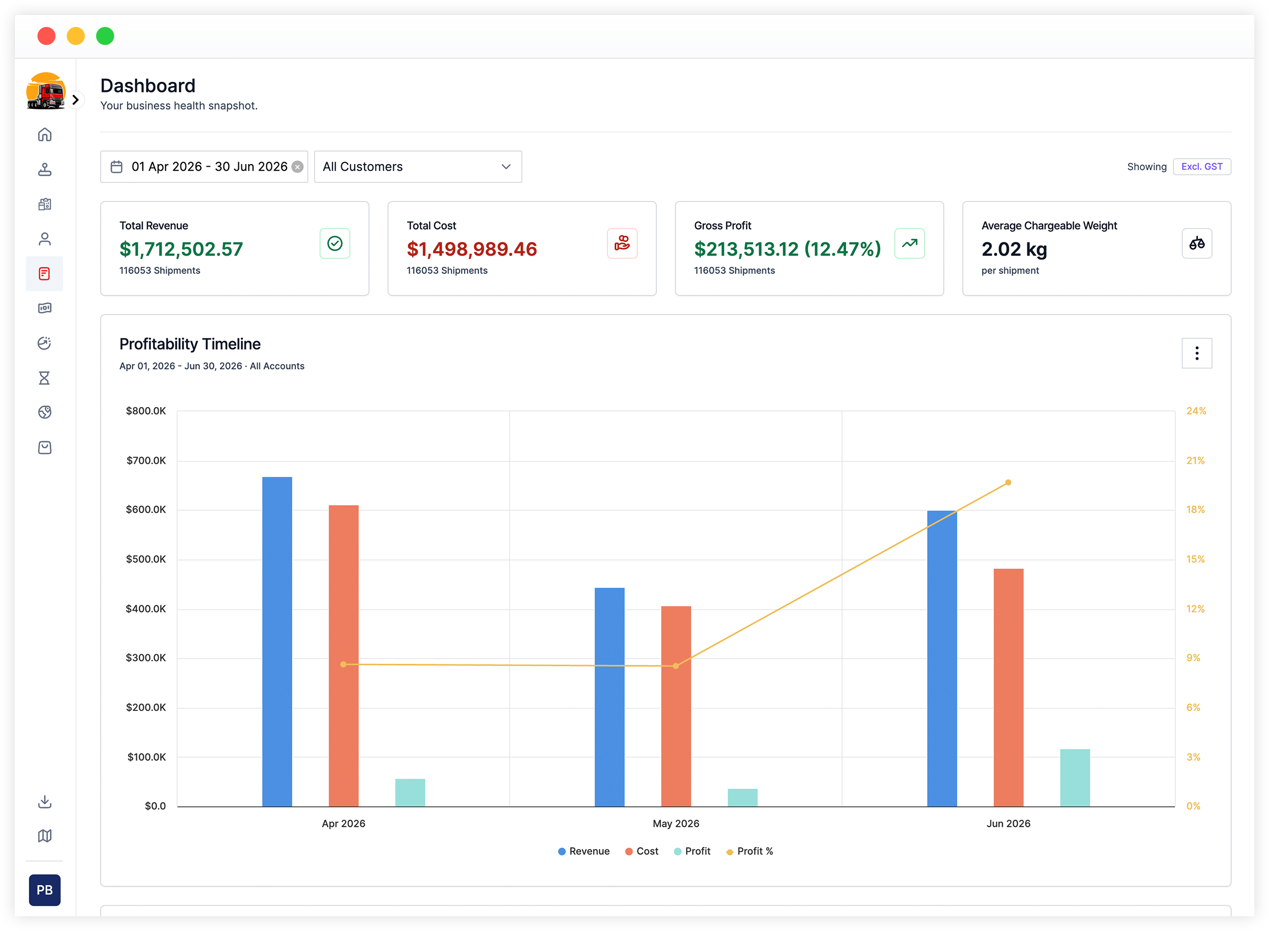1269x931 pixels.
Task: Open the building icon sidebar item
Action: (x=45, y=204)
